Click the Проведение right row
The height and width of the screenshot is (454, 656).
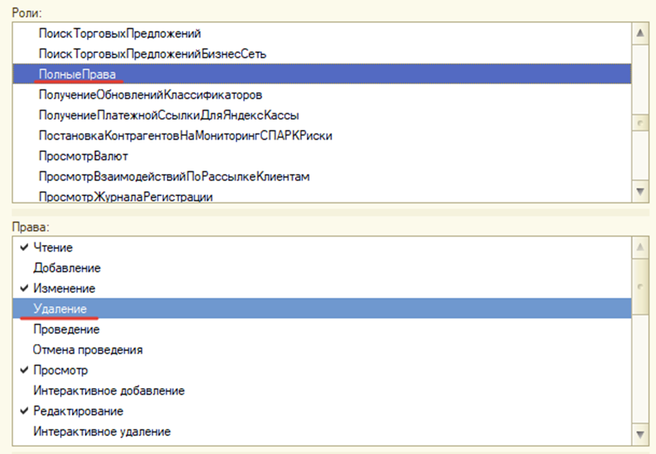click(x=66, y=329)
